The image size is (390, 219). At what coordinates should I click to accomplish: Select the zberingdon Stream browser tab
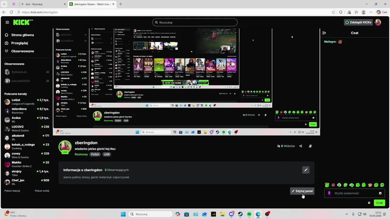pyautogui.click(x=92, y=4)
